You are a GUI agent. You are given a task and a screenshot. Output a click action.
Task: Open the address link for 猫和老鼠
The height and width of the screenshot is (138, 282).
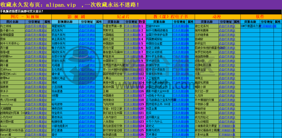227,113
